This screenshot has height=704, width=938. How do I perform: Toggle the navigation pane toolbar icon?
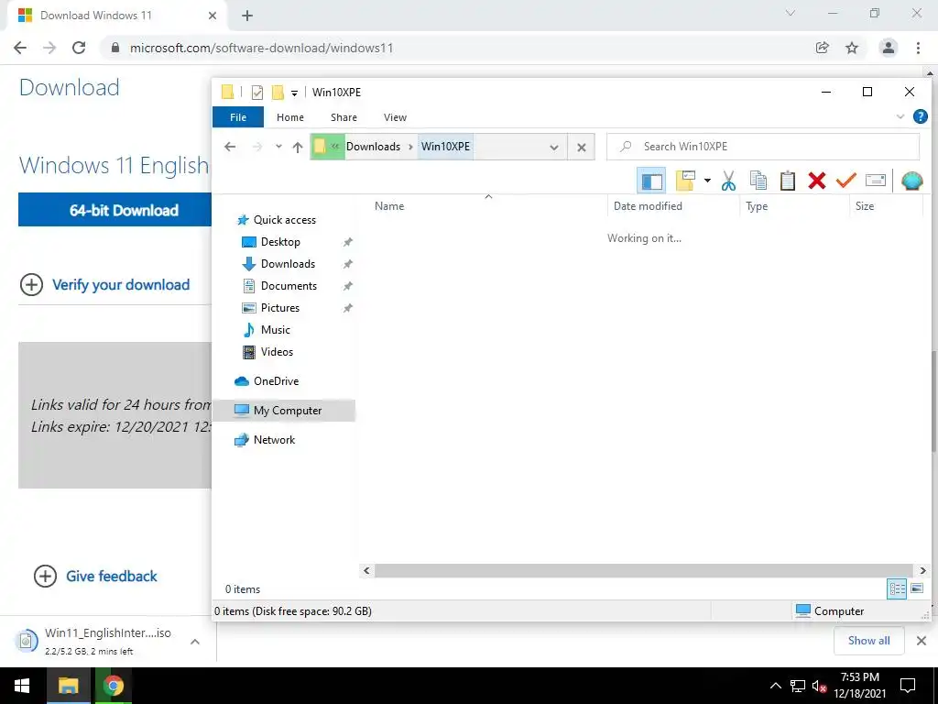click(651, 181)
